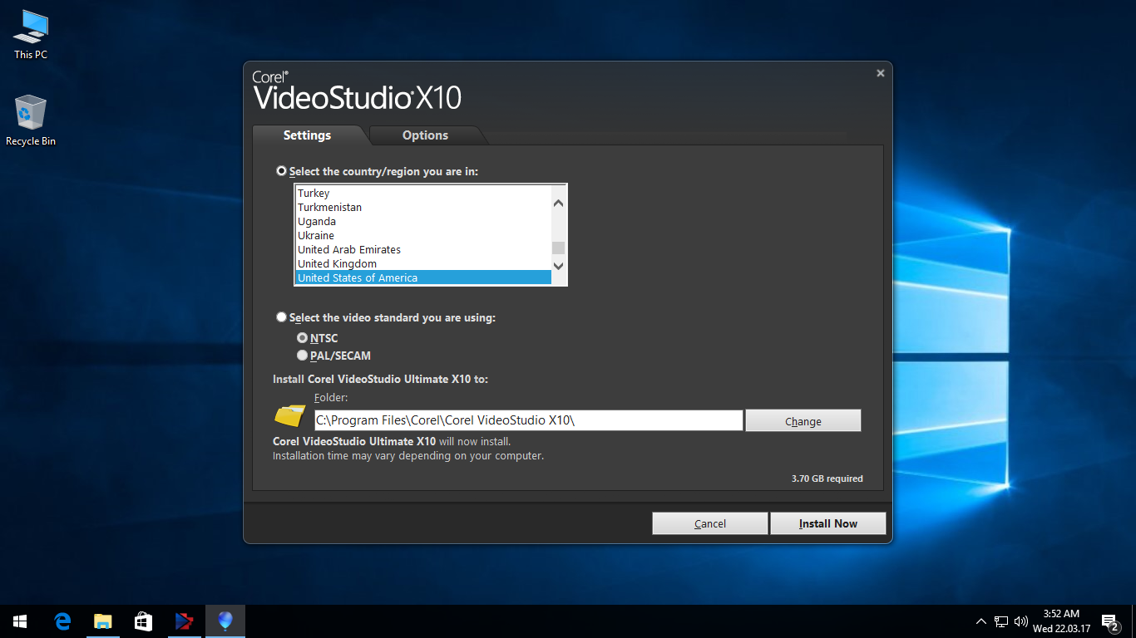Open the network status tray icon
1136x638 pixels.
click(x=1001, y=621)
